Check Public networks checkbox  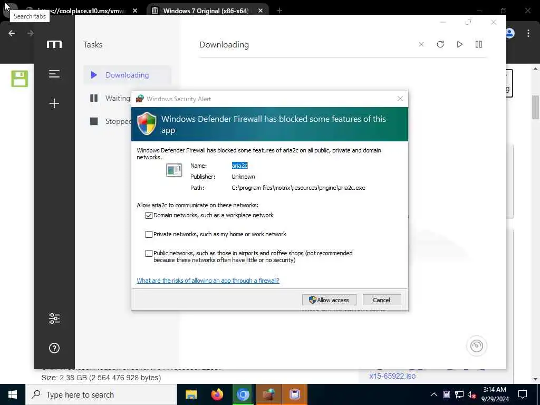pos(149,253)
